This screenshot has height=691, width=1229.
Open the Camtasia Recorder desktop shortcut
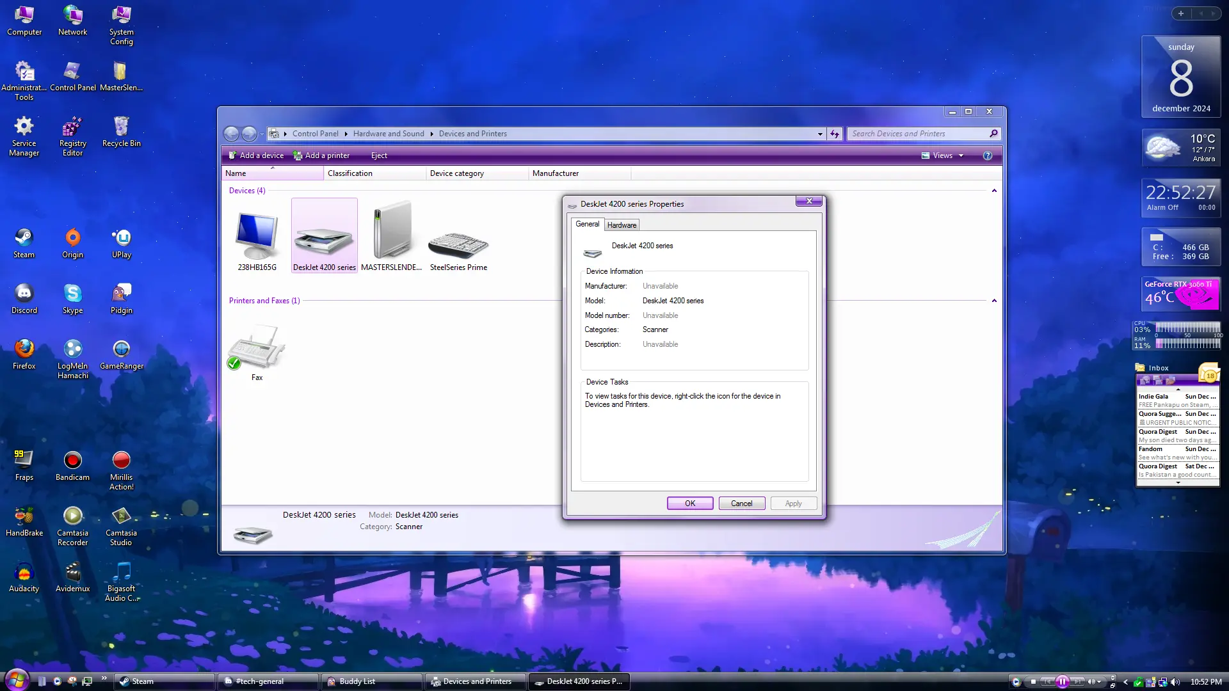pyautogui.click(x=73, y=527)
